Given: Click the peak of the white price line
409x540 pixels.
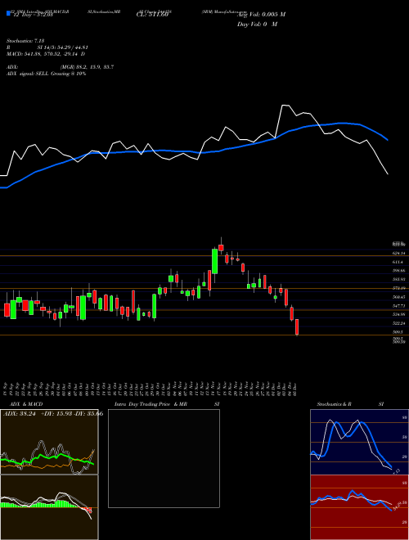Looking at the screenshot, I should [285, 105].
